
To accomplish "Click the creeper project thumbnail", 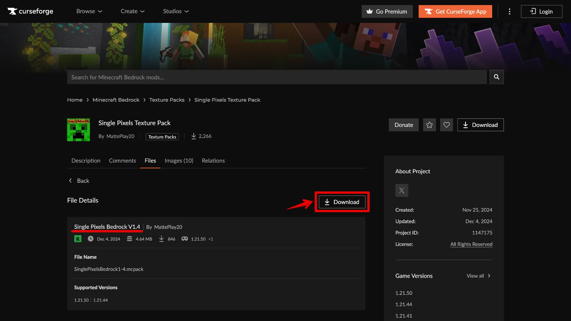I will (x=79, y=130).
